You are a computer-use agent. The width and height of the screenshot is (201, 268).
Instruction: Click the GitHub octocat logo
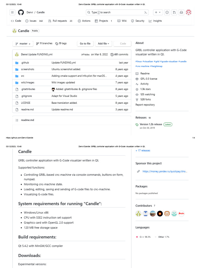point(21,12)
